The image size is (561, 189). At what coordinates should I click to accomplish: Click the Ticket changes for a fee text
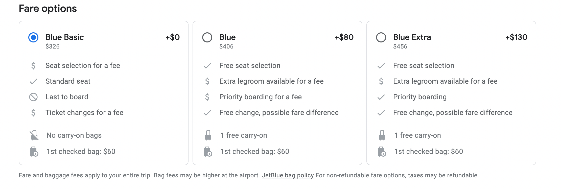click(x=84, y=112)
